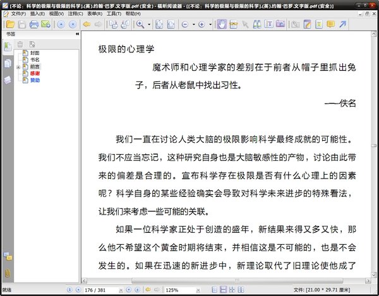Click the toolbar zoom in plus icon

pyautogui.click(x=202, y=25)
